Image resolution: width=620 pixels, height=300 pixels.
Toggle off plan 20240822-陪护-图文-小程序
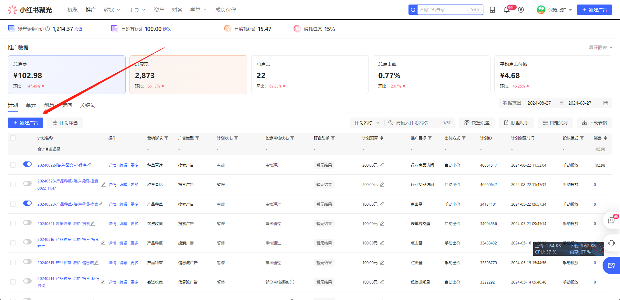pos(27,164)
